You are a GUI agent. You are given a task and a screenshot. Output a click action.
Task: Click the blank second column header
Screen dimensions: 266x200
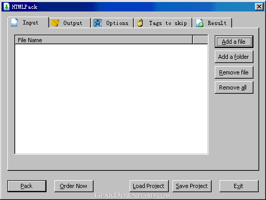(200, 40)
